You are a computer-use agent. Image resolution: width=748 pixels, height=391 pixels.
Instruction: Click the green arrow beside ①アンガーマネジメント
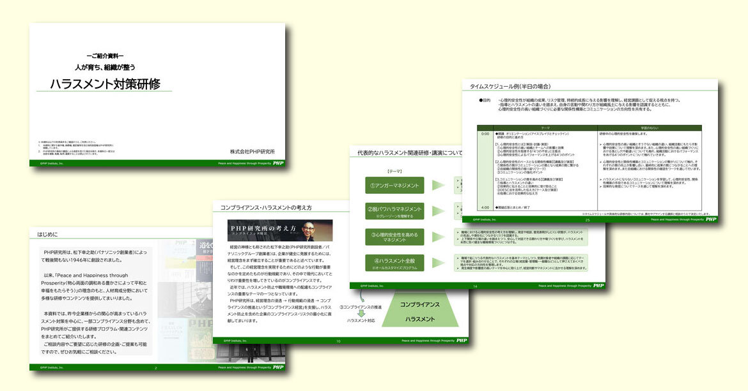coord(438,186)
